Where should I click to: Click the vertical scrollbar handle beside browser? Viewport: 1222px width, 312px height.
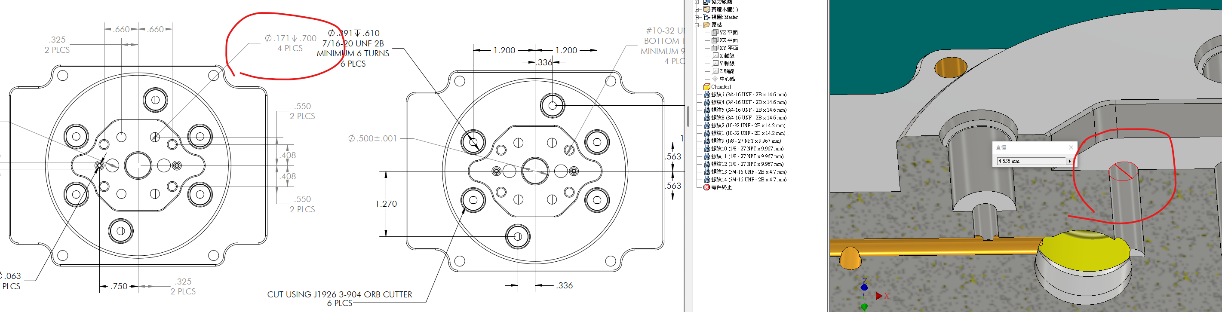pos(688,116)
